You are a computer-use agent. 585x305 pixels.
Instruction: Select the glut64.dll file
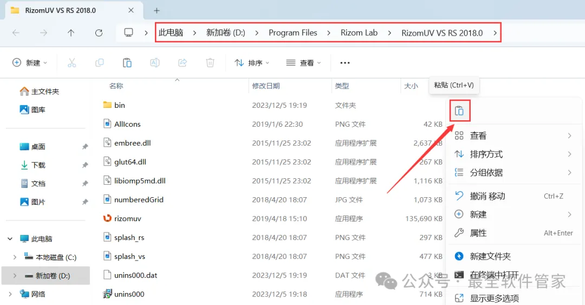[x=130, y=161]
